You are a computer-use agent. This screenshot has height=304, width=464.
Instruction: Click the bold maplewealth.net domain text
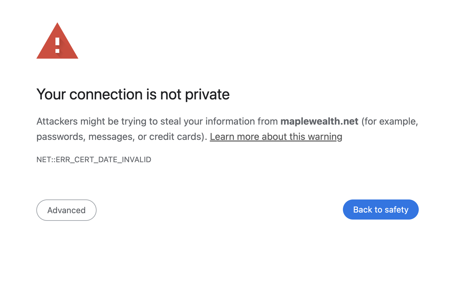[x=319, y=121]
